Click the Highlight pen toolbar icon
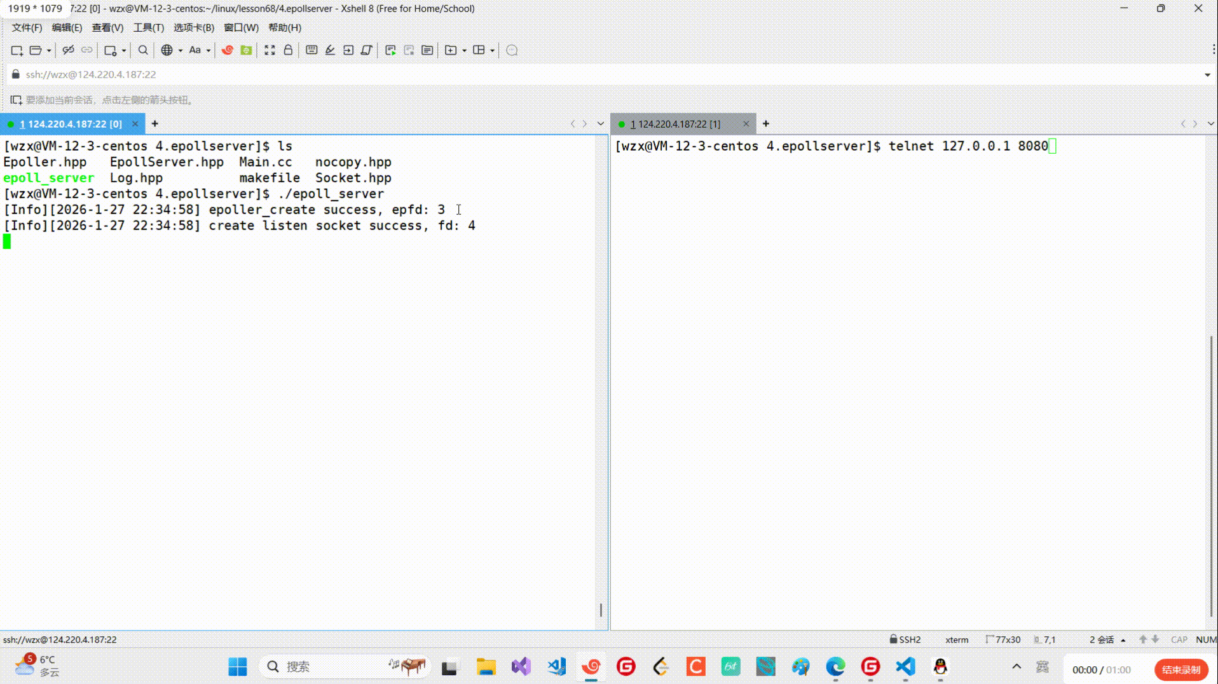 [x=330, y=50]
